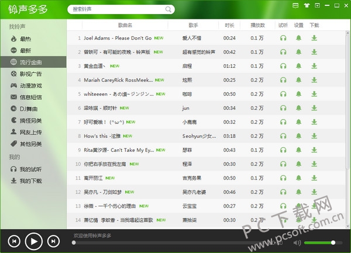Open 我的试听 list
Screen dimensions: 351x253
pos(33,169)
